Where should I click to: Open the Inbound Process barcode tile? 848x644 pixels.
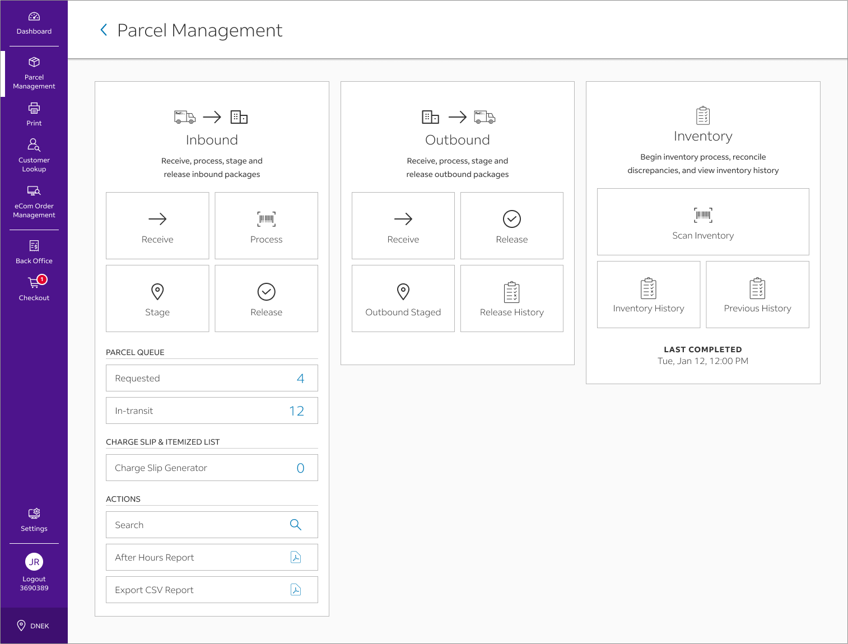click(x=267, y=226)
